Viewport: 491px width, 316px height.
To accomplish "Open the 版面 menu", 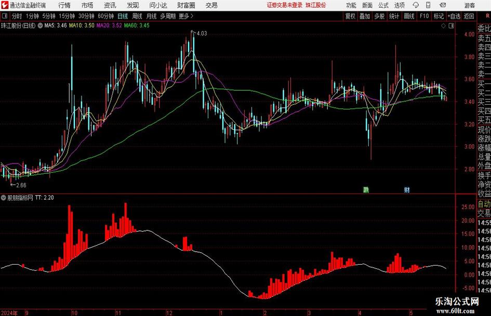I will [367, 5].
